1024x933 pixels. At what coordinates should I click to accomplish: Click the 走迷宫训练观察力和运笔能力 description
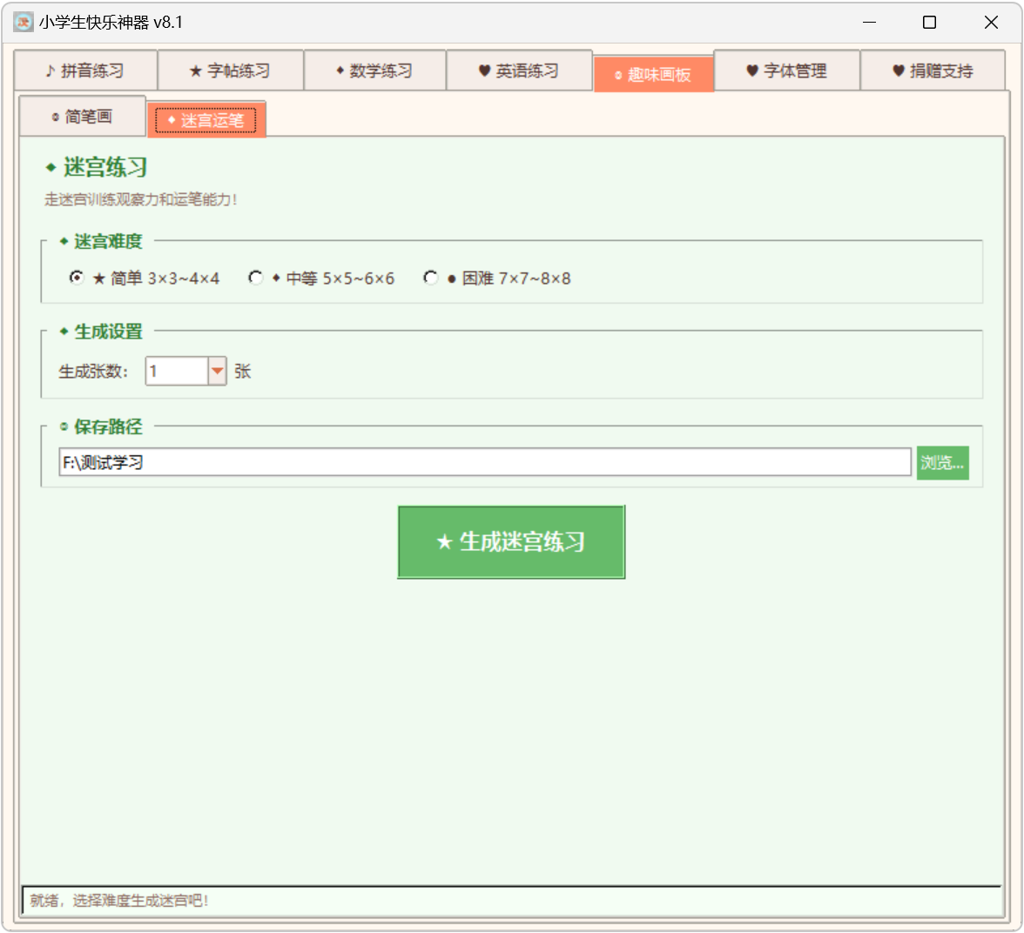(140, 199)
